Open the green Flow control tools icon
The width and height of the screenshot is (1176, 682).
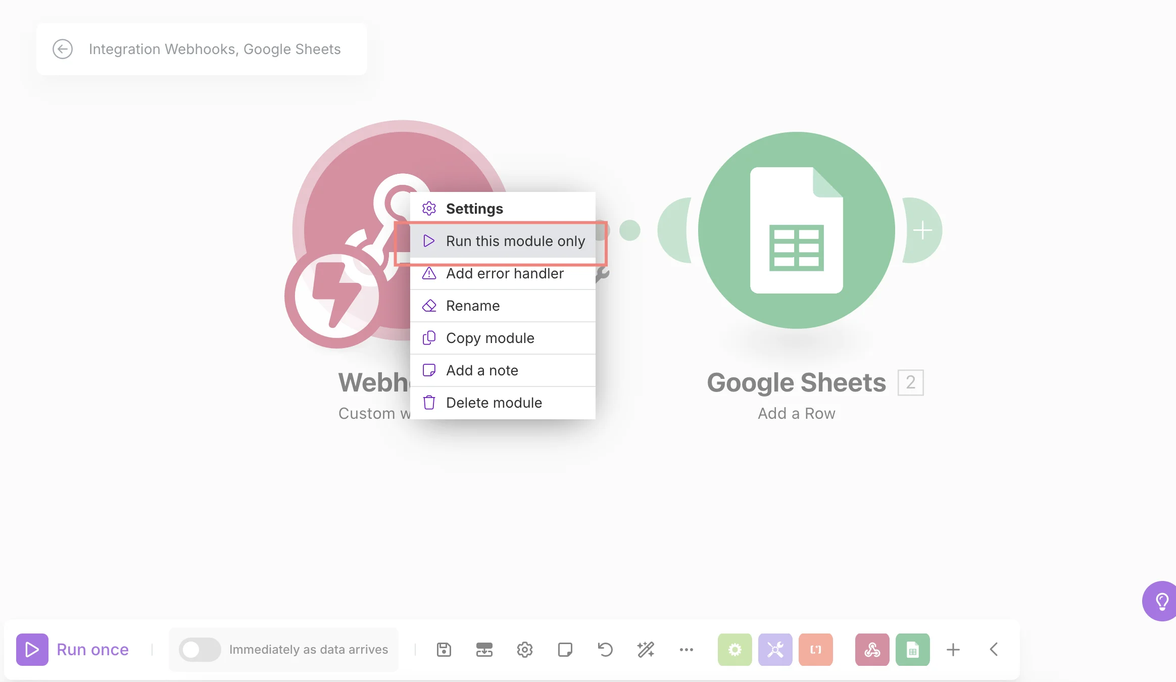point(735,649)
